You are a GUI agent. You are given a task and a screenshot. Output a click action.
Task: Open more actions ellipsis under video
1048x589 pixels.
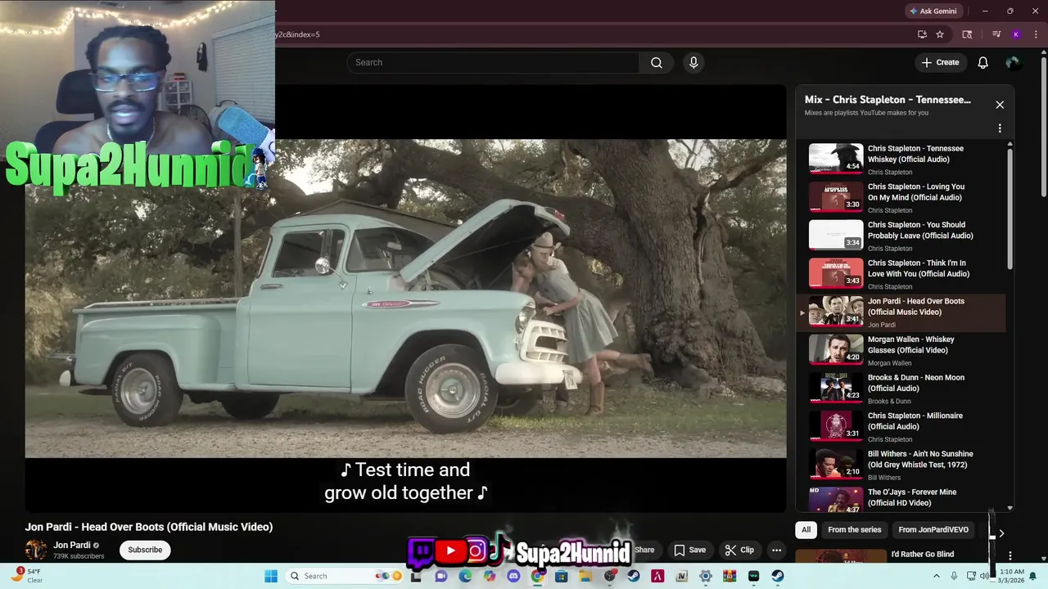[776, 550]
